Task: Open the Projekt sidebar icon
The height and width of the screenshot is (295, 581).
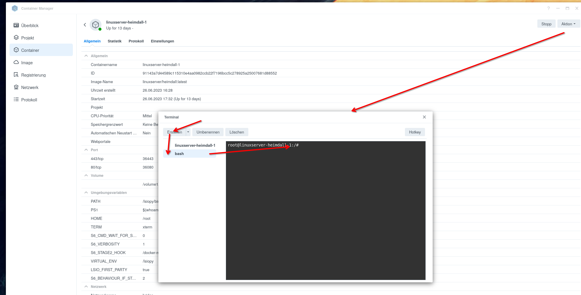Action: pyautogui.click(x=16, y=38)
